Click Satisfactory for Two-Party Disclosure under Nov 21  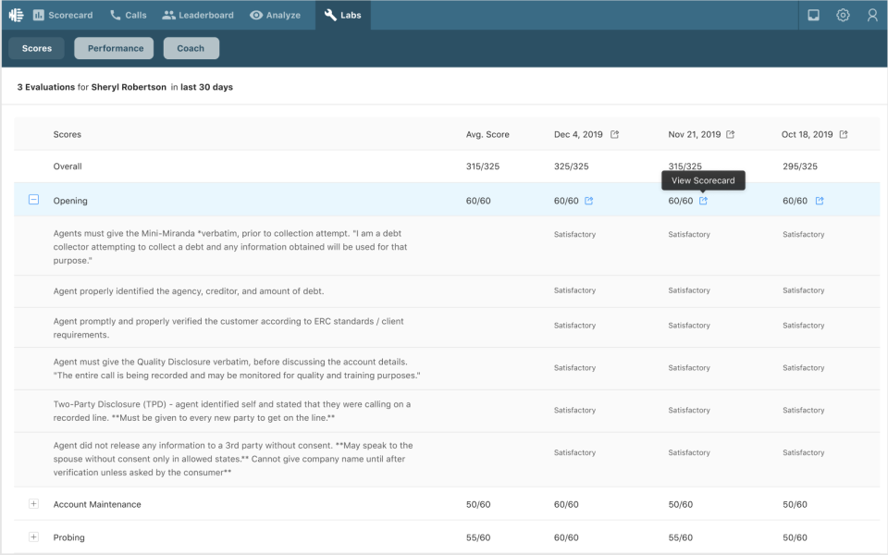pyautogui.click(x=688, y=411)
